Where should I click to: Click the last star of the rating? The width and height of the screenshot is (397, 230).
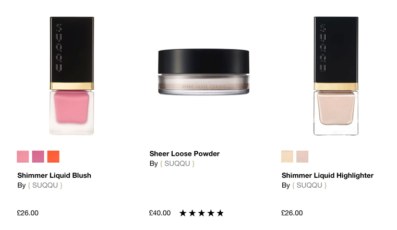pyautogui.click(x=220, y=213)
